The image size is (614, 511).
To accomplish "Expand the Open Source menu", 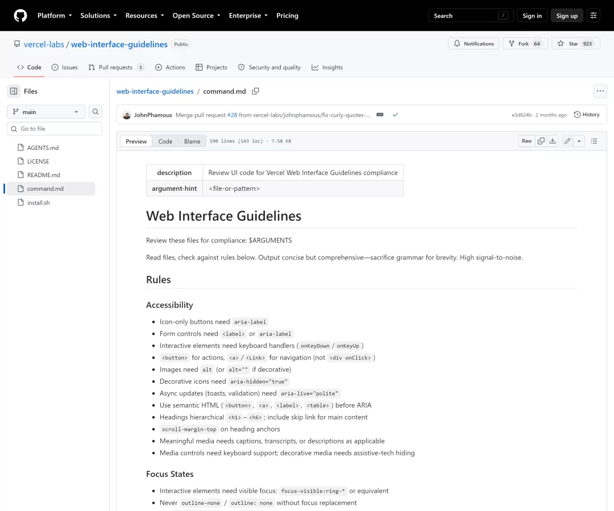I will click(x=197, y=16).
